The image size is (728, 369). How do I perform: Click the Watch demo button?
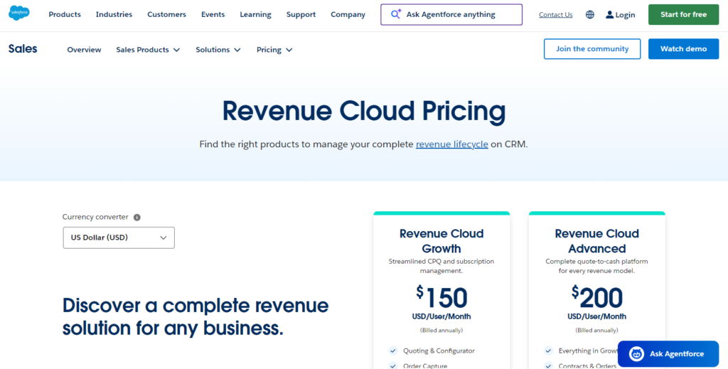[683, 49]
